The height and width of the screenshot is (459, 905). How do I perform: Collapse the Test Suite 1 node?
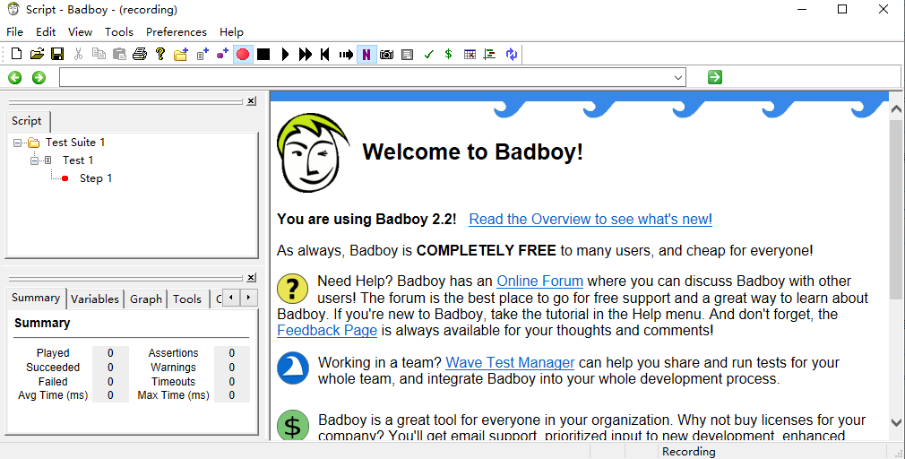pyautogui.click(x=17, y=143)
